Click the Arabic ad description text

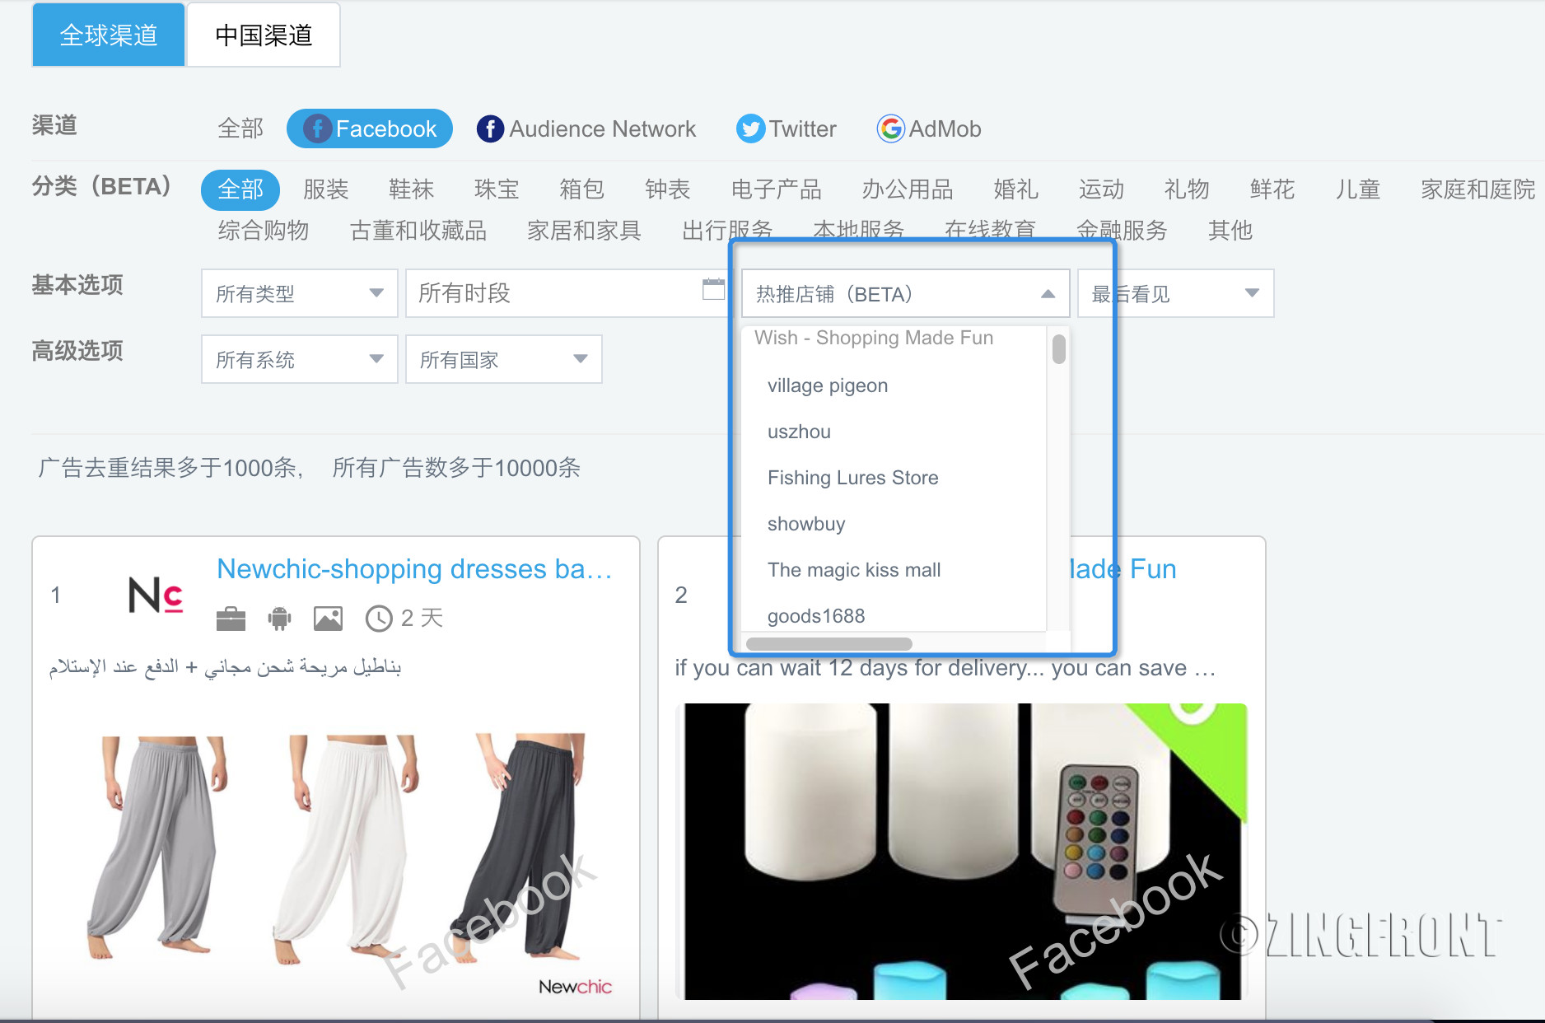tap(226, 666)
